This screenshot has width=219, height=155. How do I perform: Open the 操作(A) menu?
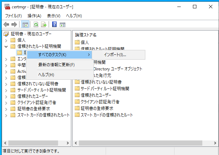pos(34,16)
